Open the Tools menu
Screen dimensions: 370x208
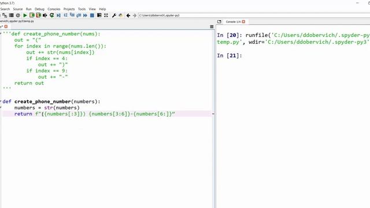point(82,9)
